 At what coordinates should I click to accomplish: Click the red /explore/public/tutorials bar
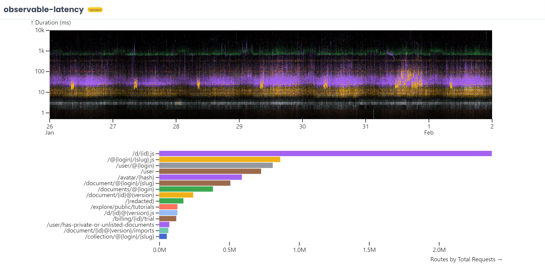click(x=168, y=207)
